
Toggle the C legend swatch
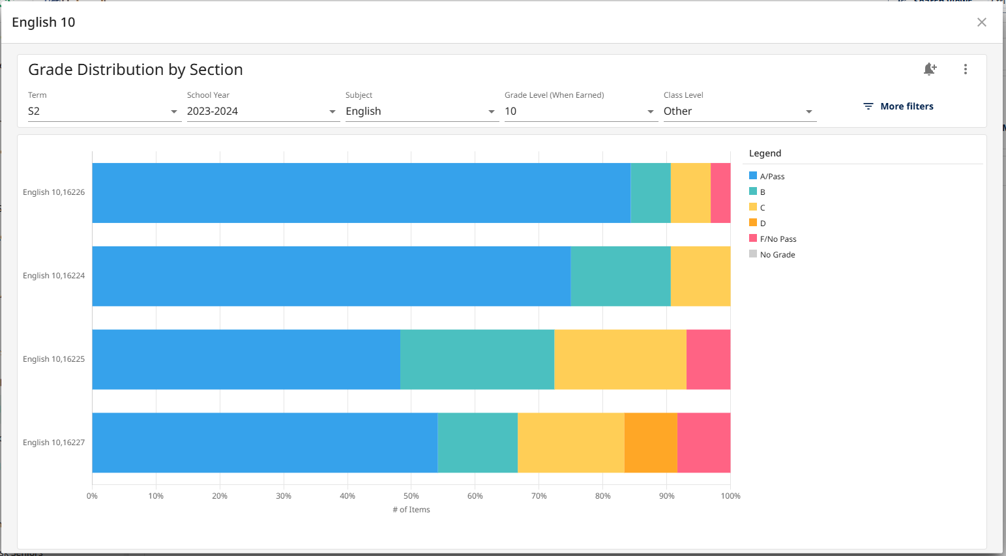coord(753,207)
